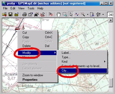Viewport: 115px width, 94px height.
Task: Click the Print toolbar icon
Action: pyautogui.click(x=25, y=14)
